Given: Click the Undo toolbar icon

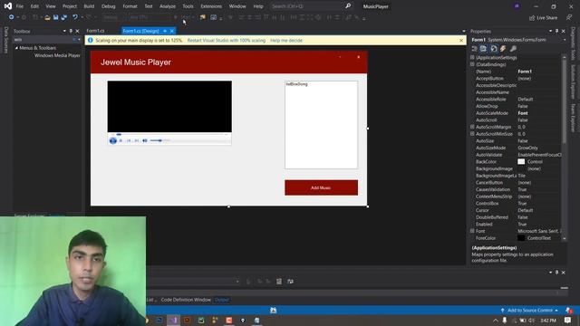Looking at the screenshot, I should pos(75,17).
